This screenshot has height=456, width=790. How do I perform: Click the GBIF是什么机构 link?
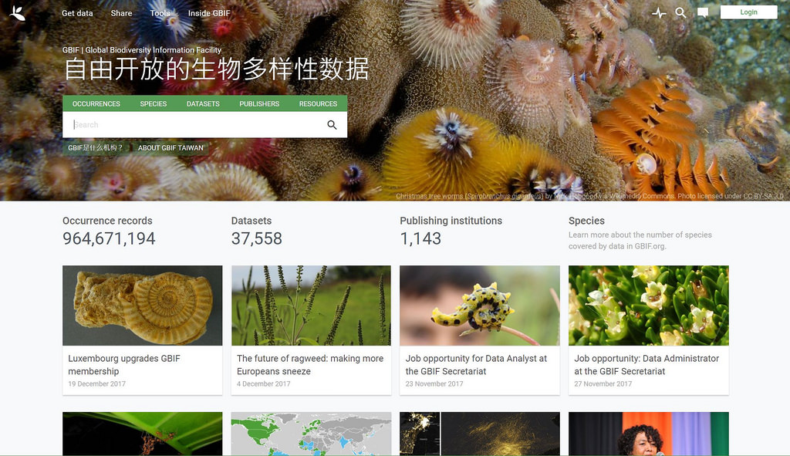click(95, 147)
